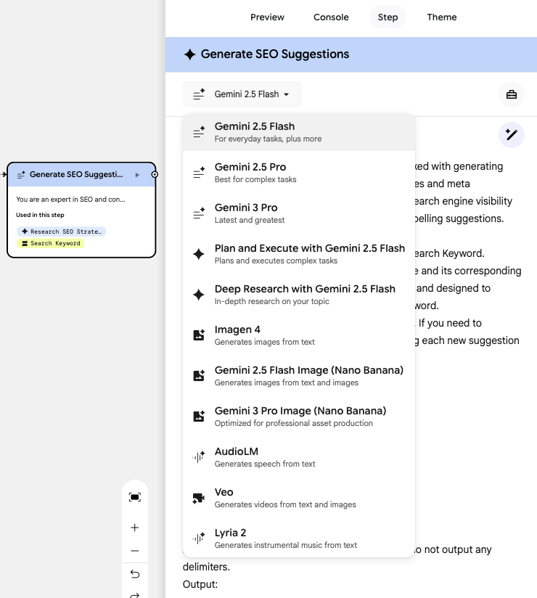This screenshot has width=537, height=598.
Task: Click the toolbox icon beside model selector
Action: coord(512,94)
